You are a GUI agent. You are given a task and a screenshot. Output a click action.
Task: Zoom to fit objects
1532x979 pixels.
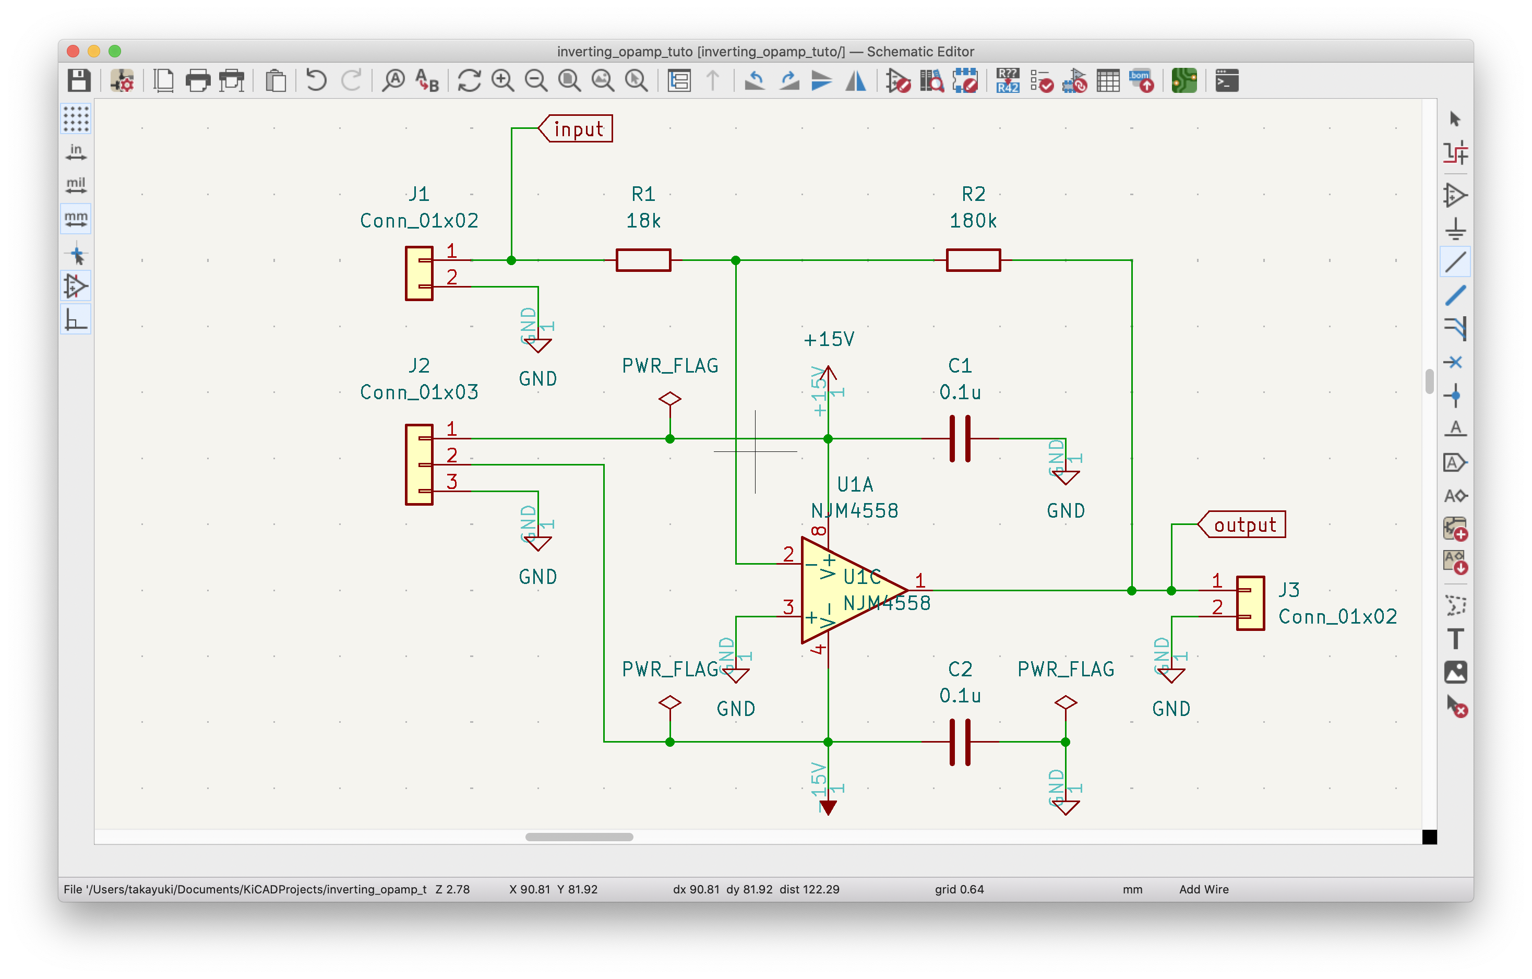(603, 81)
